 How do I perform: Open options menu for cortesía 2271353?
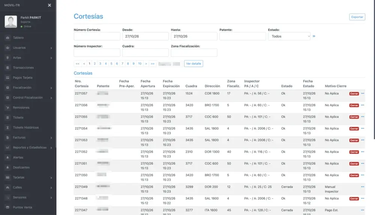[x=363, y=140]
